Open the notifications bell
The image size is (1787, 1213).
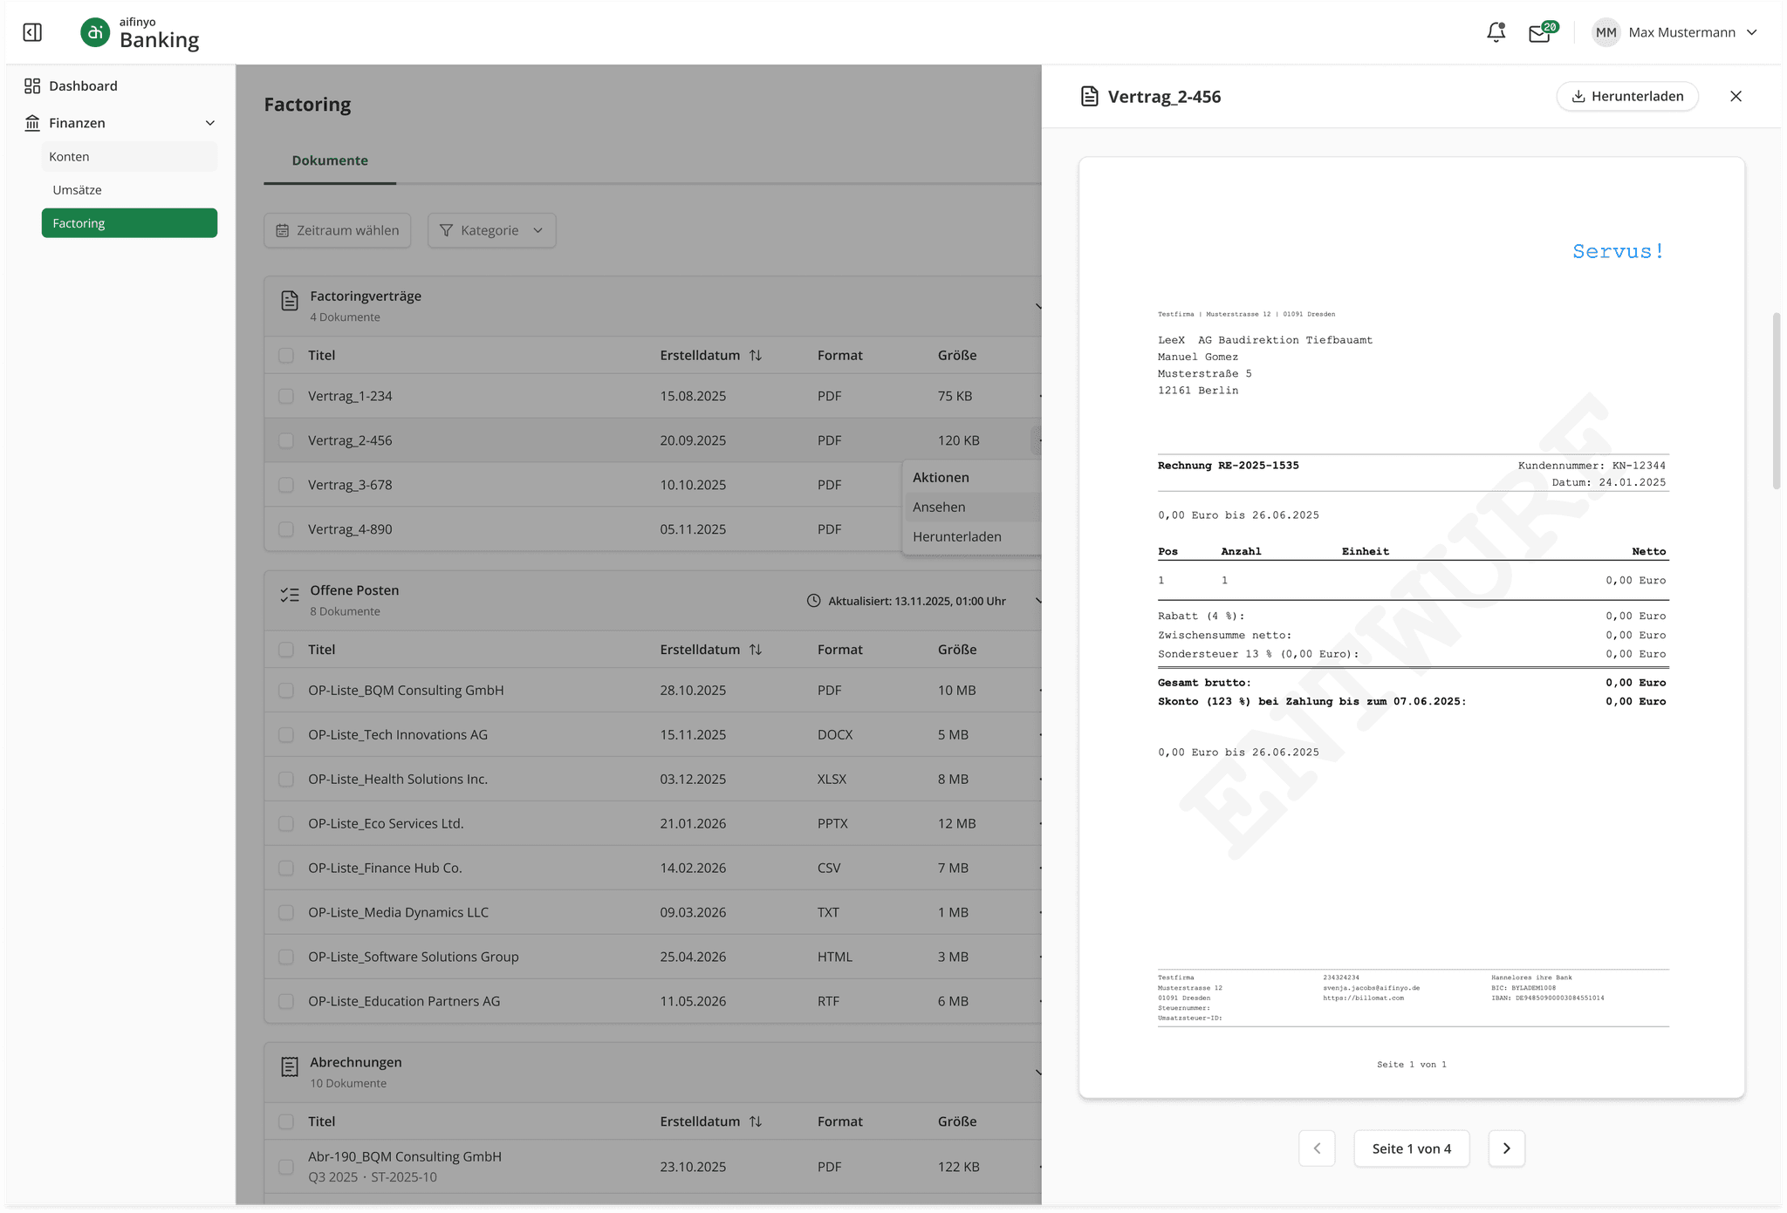coord(1496,32)
